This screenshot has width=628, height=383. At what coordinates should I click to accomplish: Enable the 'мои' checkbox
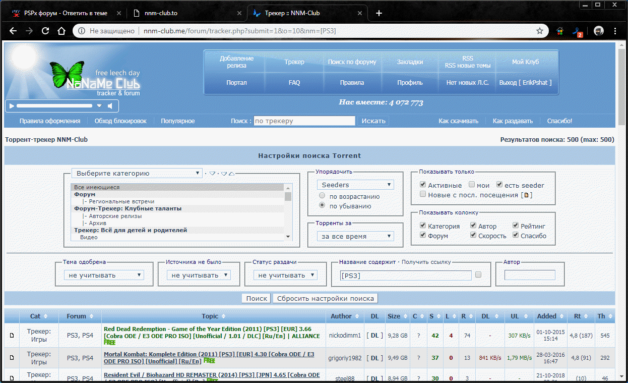pos(472,185)
